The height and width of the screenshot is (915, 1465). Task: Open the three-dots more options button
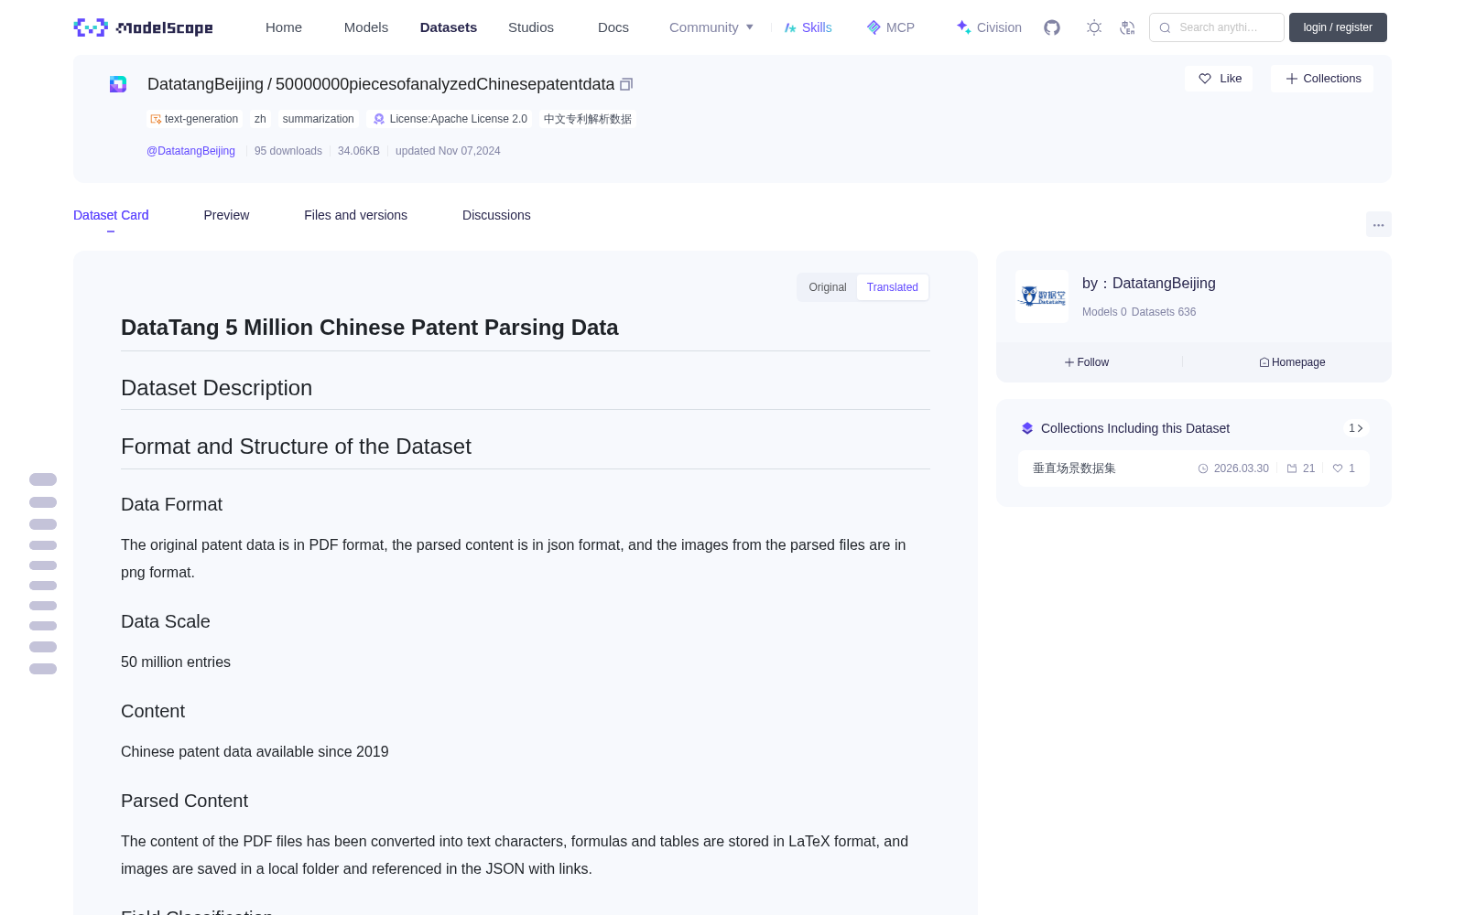click(x=1378, y=224)
